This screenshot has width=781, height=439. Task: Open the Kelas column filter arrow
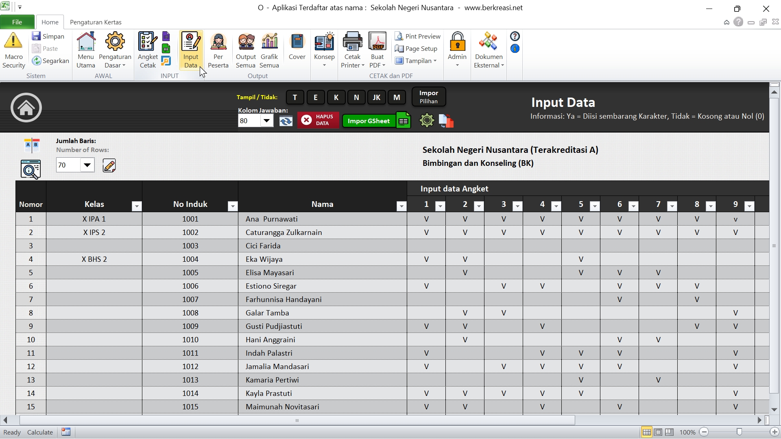pos(137,206)
